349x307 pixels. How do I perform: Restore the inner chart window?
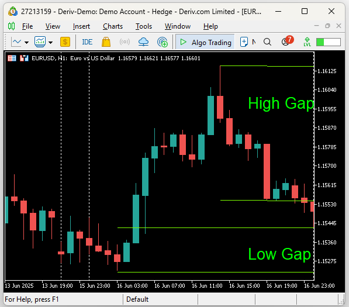[x=327, y=26]
